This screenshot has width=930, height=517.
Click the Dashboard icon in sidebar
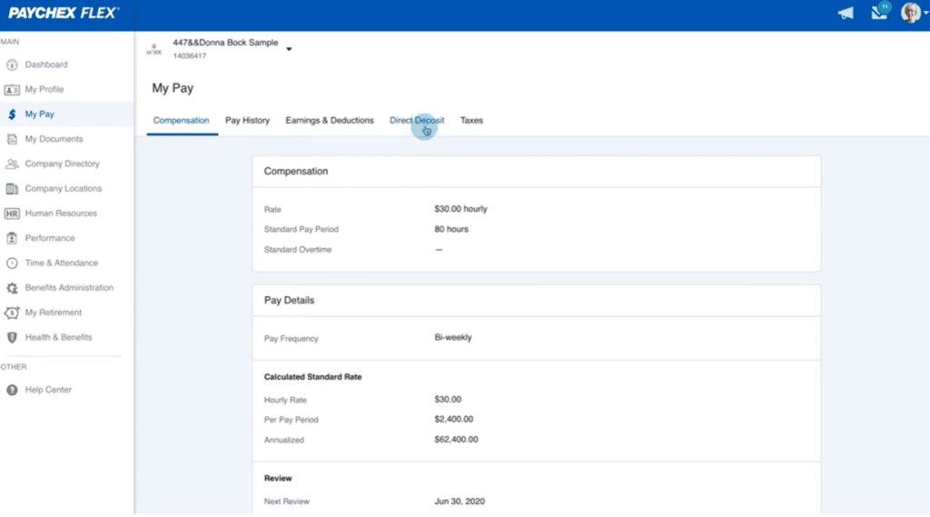point(12,65)
